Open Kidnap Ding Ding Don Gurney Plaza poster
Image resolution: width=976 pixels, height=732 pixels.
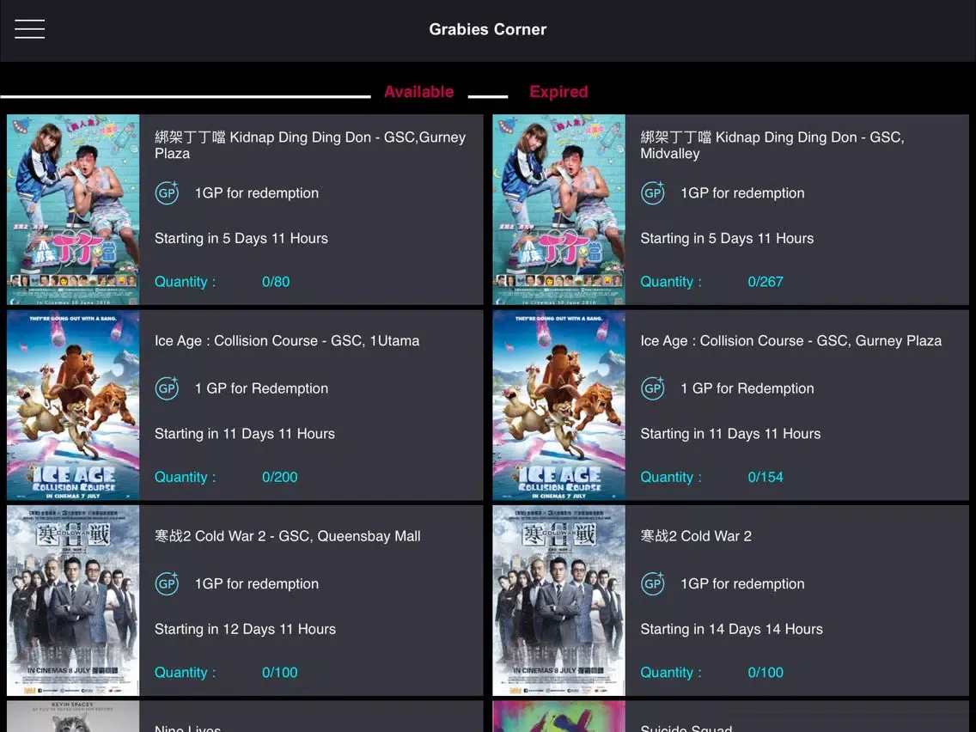tap(73, 209)
